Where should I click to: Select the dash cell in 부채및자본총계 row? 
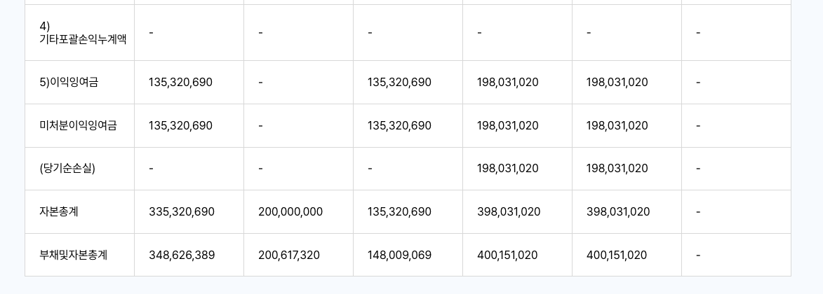(x=698, y=255)
